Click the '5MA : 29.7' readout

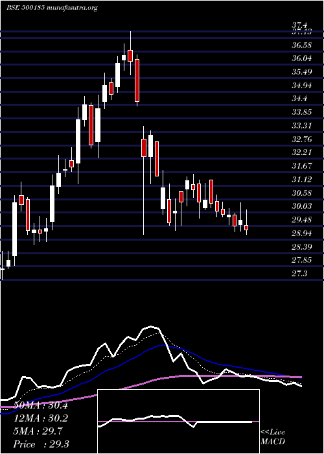point(38,431)
